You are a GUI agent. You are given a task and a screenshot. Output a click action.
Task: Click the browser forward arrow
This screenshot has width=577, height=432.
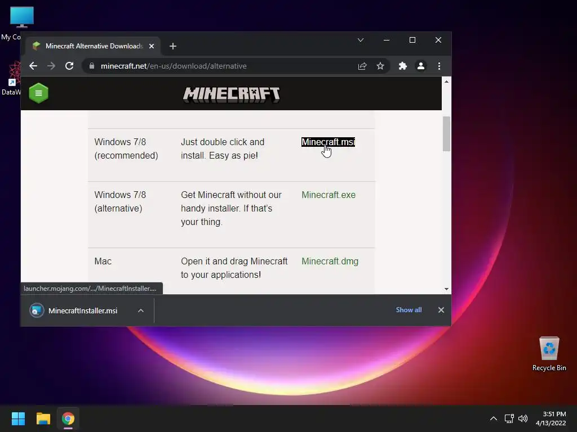(51, 66)
